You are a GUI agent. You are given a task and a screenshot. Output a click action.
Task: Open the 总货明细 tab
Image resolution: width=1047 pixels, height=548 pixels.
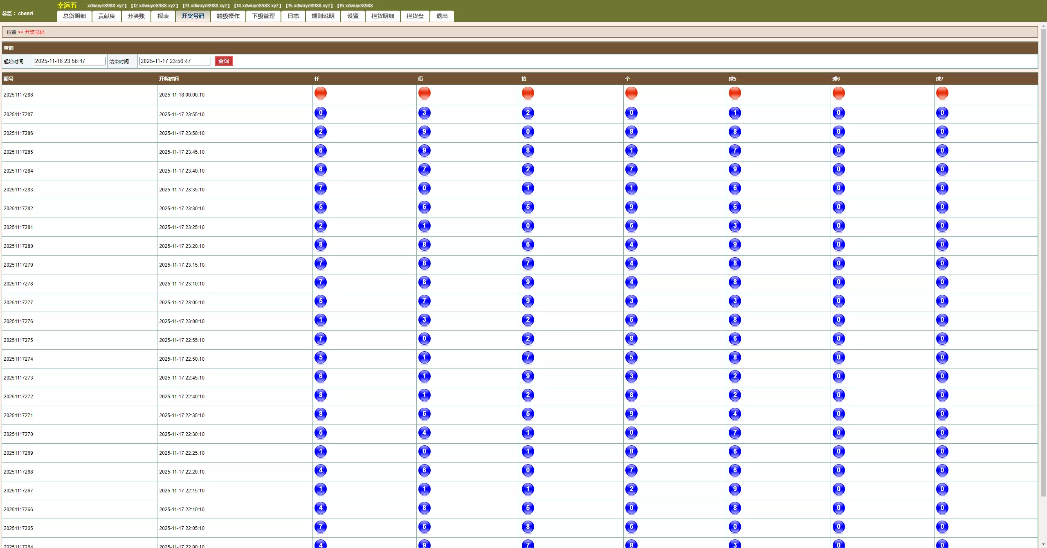point(74,16)
